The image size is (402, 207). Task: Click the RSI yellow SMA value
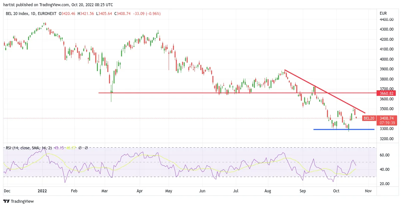coord(71,148)
